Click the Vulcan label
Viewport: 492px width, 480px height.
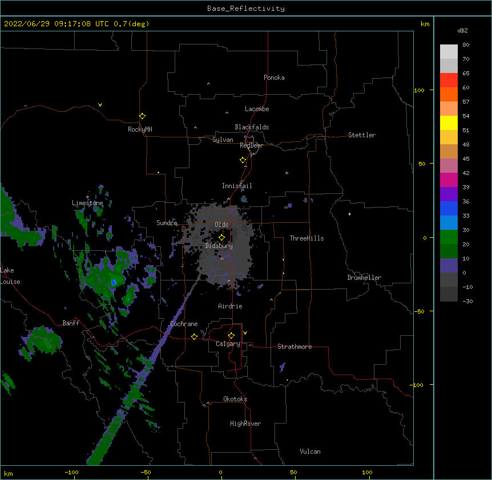point(310,451)
